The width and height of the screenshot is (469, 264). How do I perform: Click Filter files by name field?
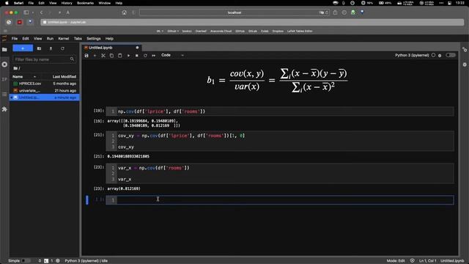point(44,59)
